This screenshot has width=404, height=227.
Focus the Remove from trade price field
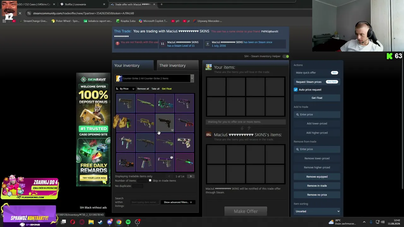[317, 149]
